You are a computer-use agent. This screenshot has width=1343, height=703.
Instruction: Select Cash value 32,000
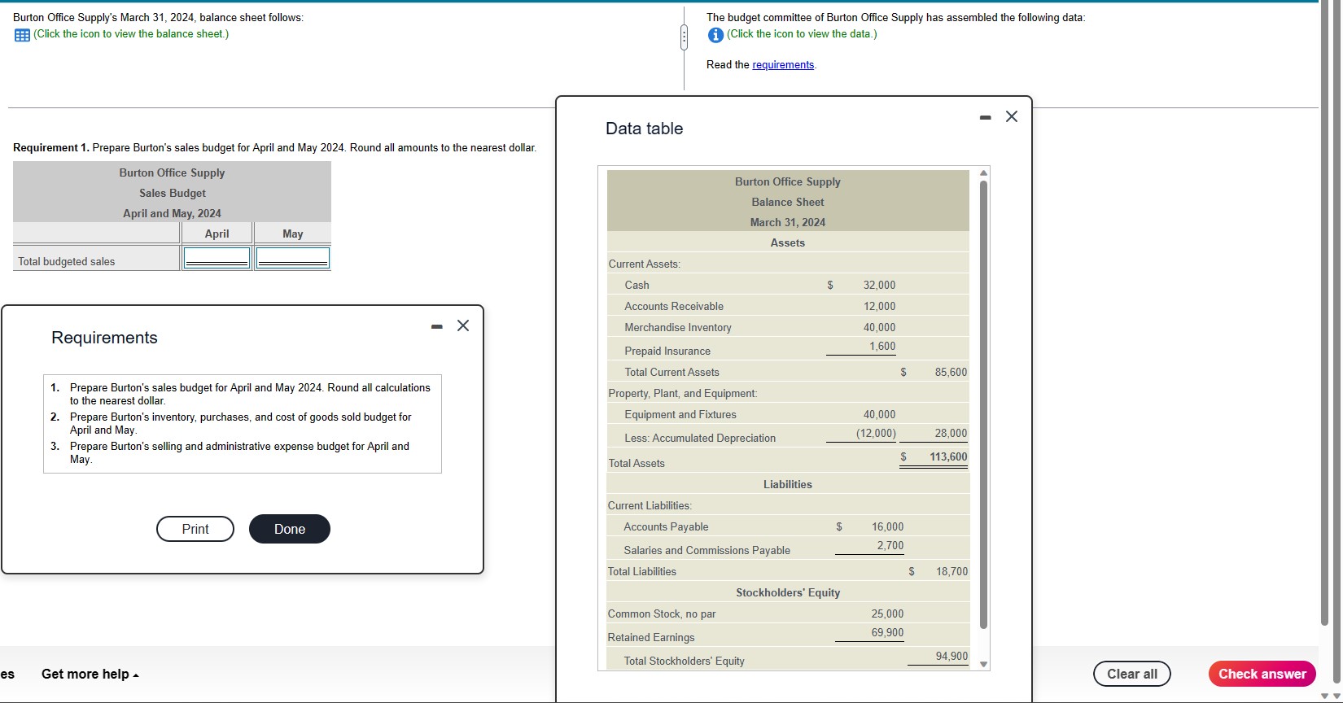(879, 285)
